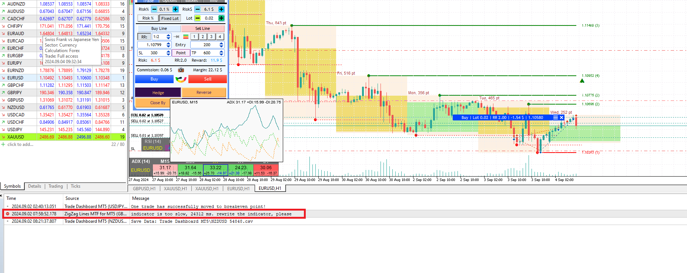The height and width of the screenshot is (273, 687).
Task: Select the 'Save Data' NZDUSD journal row
Action: 343,221
